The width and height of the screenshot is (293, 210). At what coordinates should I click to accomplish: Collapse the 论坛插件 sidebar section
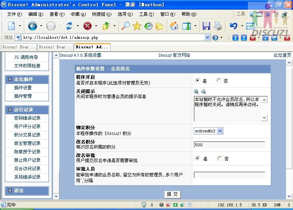10,79
